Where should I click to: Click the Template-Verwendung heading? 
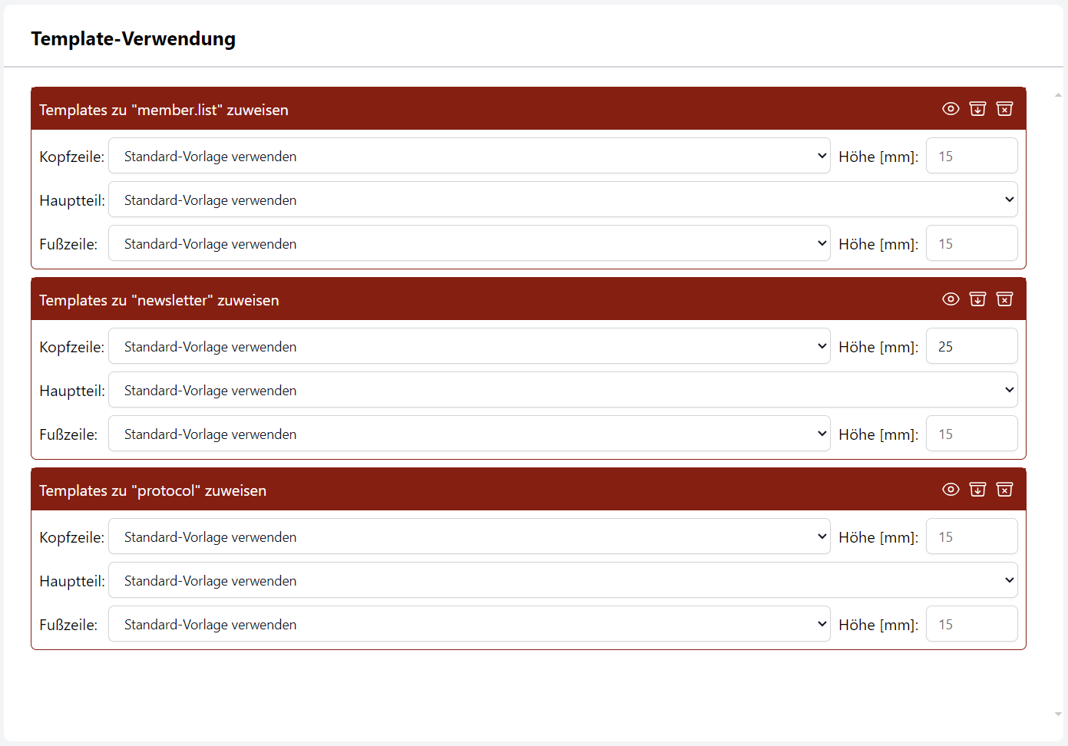coord(134,38)
